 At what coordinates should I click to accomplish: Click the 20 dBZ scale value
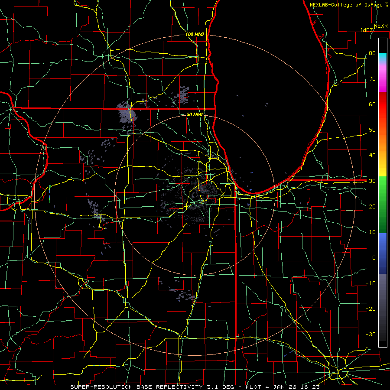tap(372, 207)
